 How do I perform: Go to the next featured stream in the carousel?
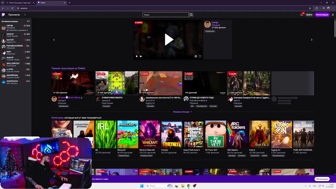click(312, 40)
